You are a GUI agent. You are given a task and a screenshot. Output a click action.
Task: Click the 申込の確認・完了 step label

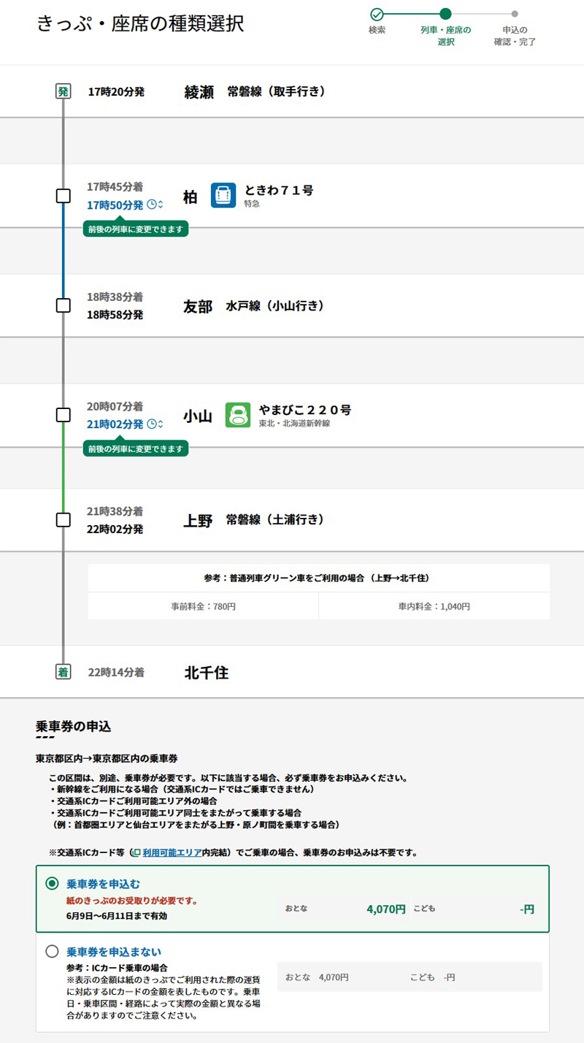(x=515, y=36)
